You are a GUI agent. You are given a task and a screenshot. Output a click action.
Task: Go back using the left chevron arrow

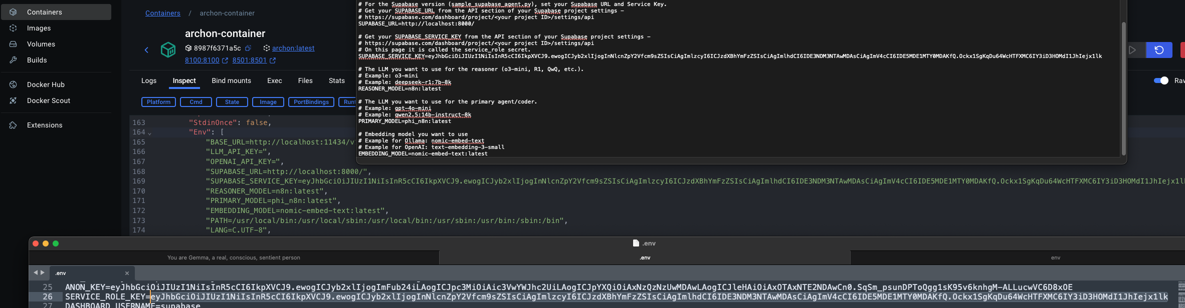(x=146, y=49)
